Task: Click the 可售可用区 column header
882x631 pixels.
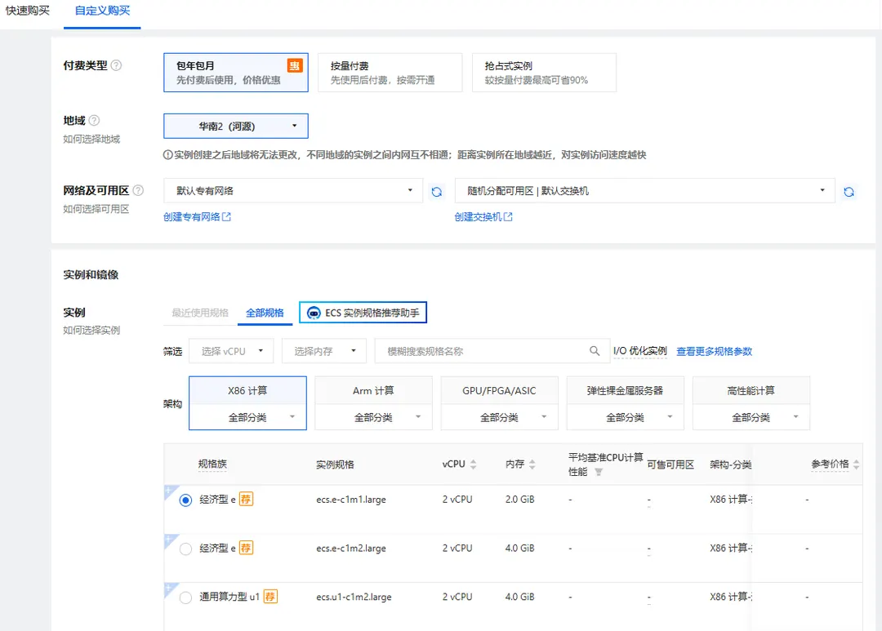Action: [670, 464]
